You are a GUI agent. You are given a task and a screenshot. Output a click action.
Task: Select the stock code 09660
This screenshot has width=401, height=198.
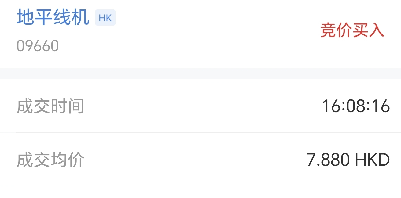pos(38,46)
